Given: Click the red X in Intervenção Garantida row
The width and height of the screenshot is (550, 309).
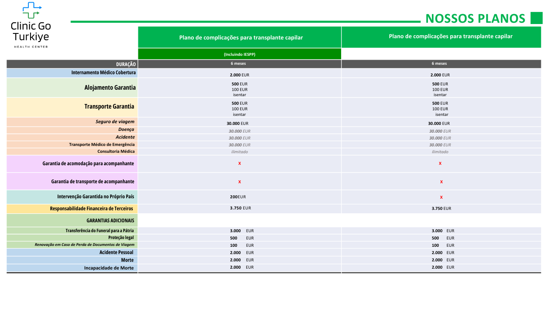Looking at the screenshot, I should tap(441, 197).
